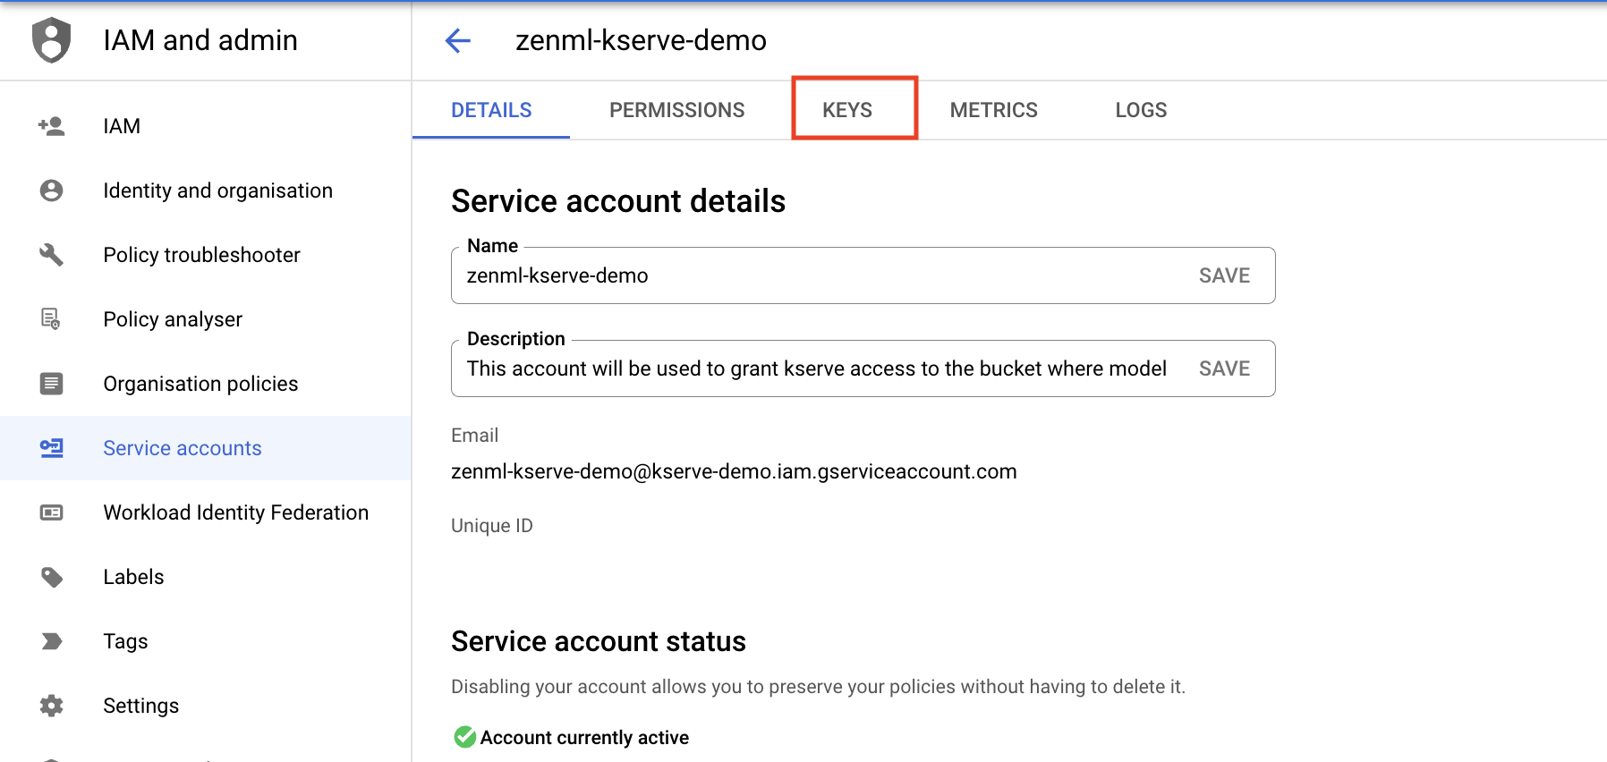Open the LOGS tab
The height and width of the screenshot is (762, 1607).
coord(1141,110)
